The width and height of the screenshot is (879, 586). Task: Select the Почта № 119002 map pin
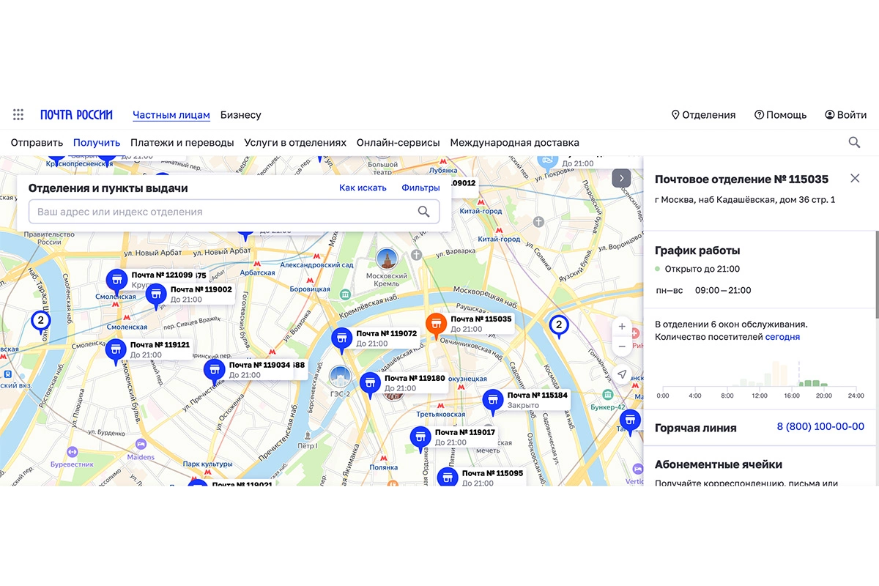click(x=156, y=295)
